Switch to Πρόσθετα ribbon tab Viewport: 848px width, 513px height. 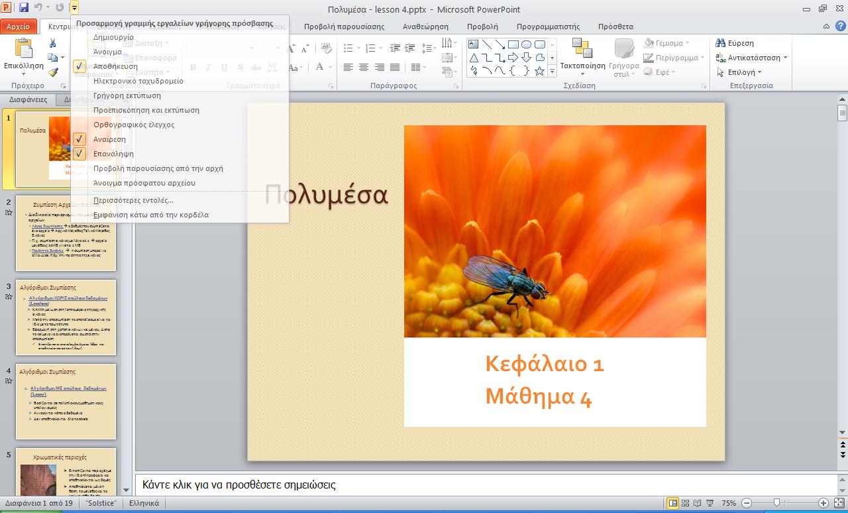pos(615,27)
